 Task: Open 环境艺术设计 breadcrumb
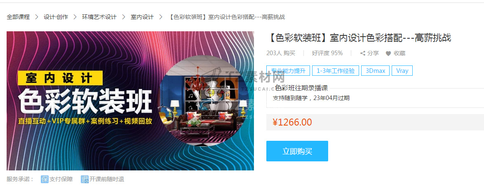click(99, 17)
